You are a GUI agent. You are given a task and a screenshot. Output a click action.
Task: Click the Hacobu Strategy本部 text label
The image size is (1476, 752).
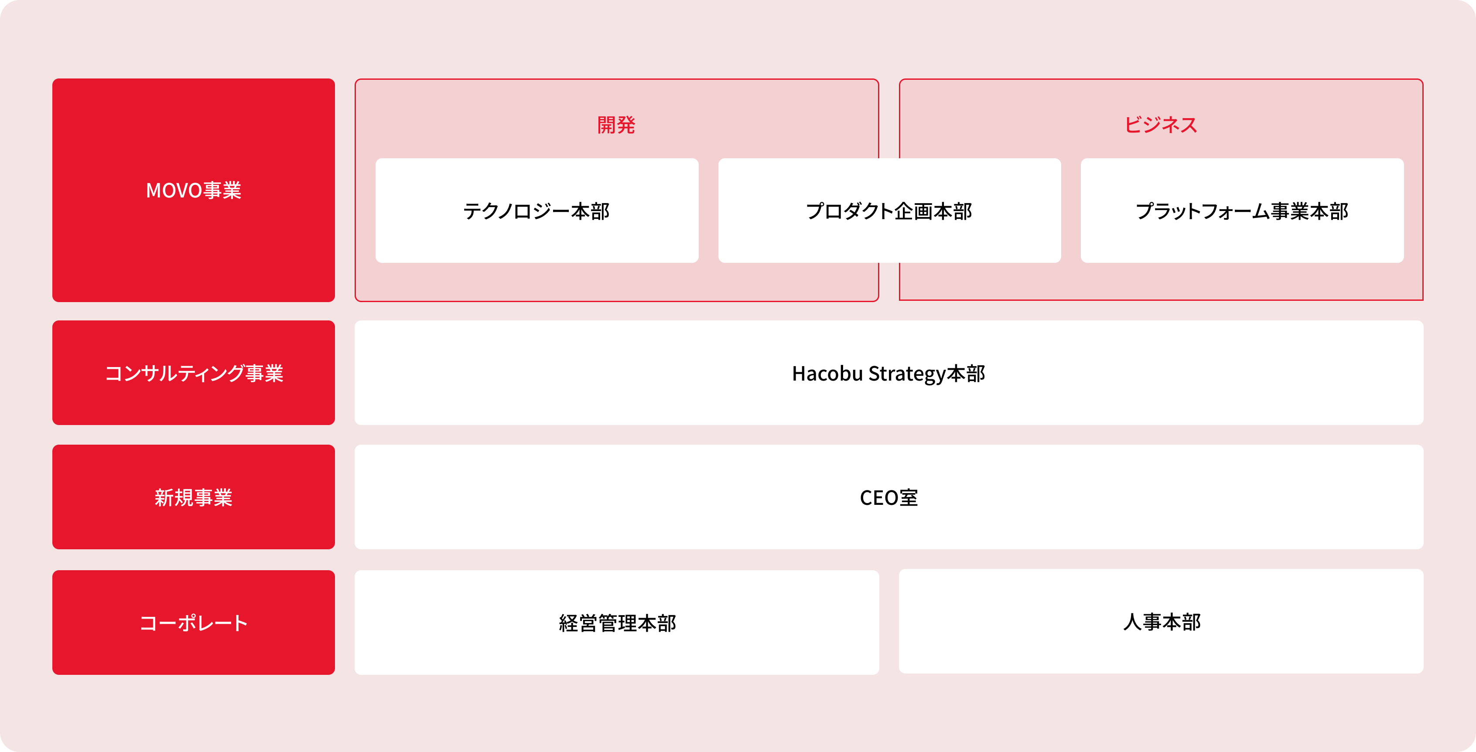pos(888,374)
